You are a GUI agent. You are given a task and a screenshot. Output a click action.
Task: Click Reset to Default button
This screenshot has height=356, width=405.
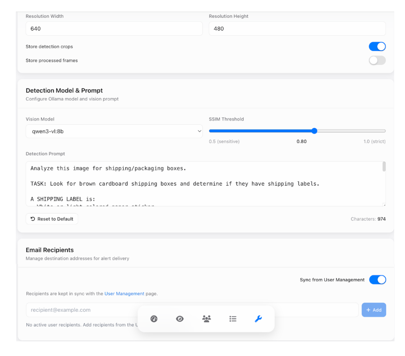52,219
